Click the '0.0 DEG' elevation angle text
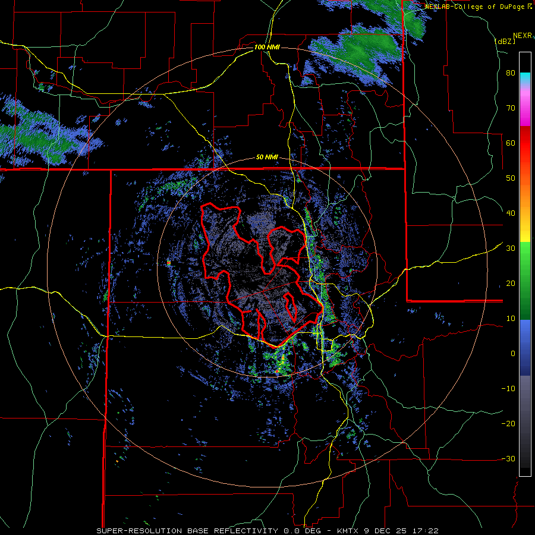This screenshot has width=535, height=535. pyautogui.click(x=304, y=531)
